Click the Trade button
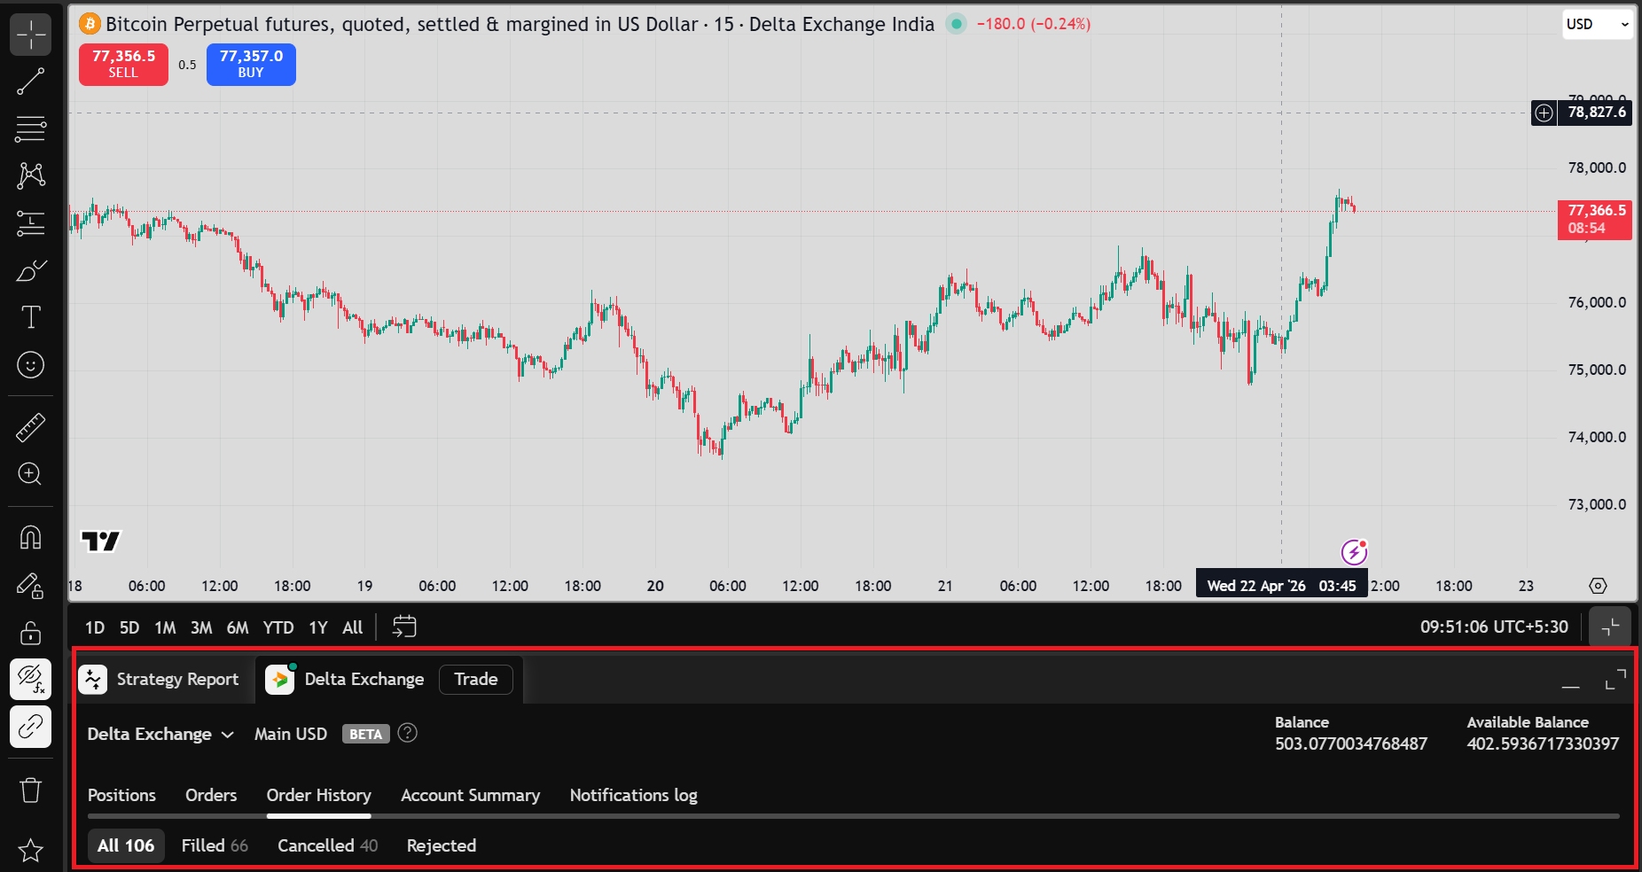 click(476, 679)
